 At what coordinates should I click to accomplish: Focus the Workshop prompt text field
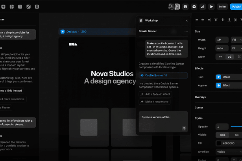(x=163, y=122)
